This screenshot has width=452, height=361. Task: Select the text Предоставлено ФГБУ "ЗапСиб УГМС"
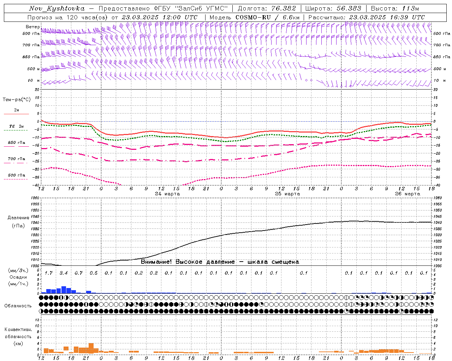click(x=163, y=8)
